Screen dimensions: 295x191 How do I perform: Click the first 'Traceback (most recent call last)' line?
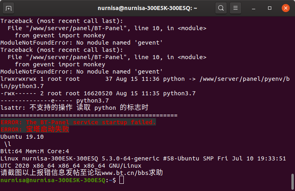(x=62, y=21)
